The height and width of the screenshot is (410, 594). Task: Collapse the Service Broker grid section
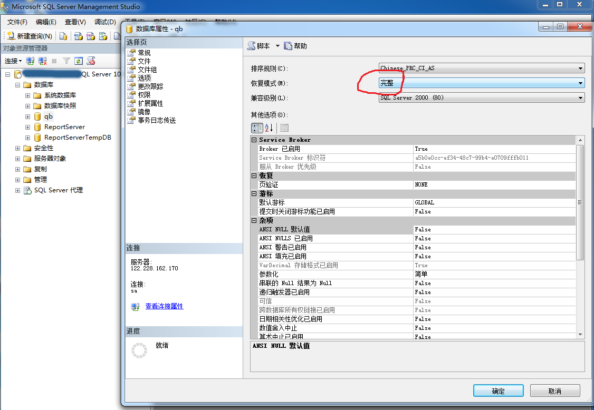tap(254, 140)
